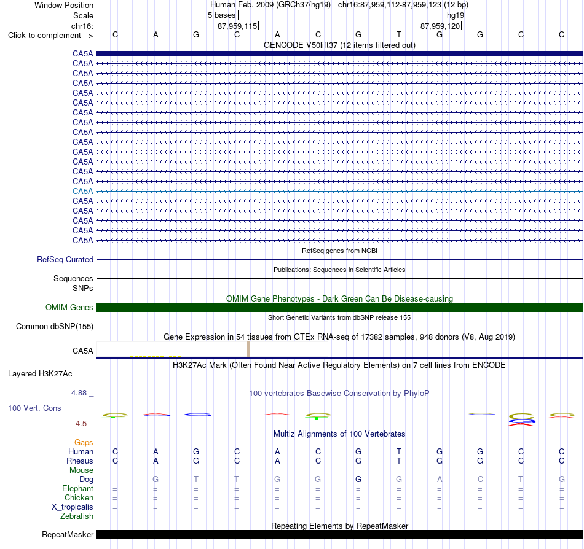
Task: Click the 'Click to complement -->' label
Action: tap(50, 36)
